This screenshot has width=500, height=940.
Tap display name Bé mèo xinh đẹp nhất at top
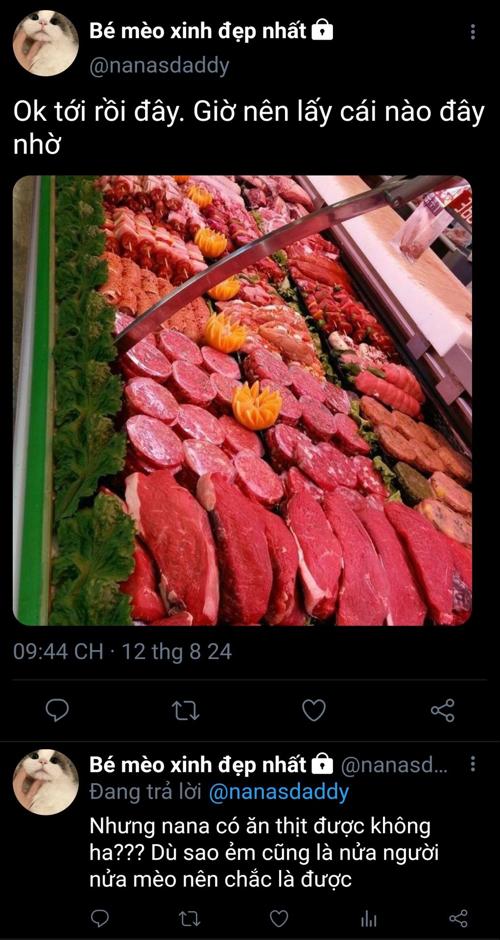pyautogui.click(x=198, y=31)
